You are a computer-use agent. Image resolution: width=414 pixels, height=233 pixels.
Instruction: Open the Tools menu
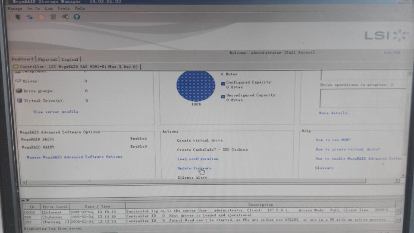[x=64, y=8]
